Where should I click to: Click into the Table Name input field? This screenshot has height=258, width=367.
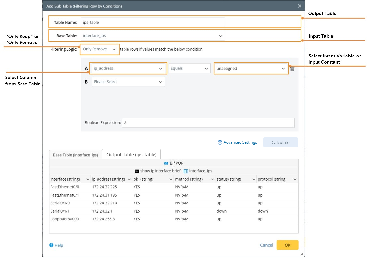(153, 22)
